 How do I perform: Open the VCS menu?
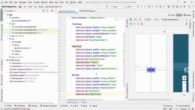tap(67, 2)
